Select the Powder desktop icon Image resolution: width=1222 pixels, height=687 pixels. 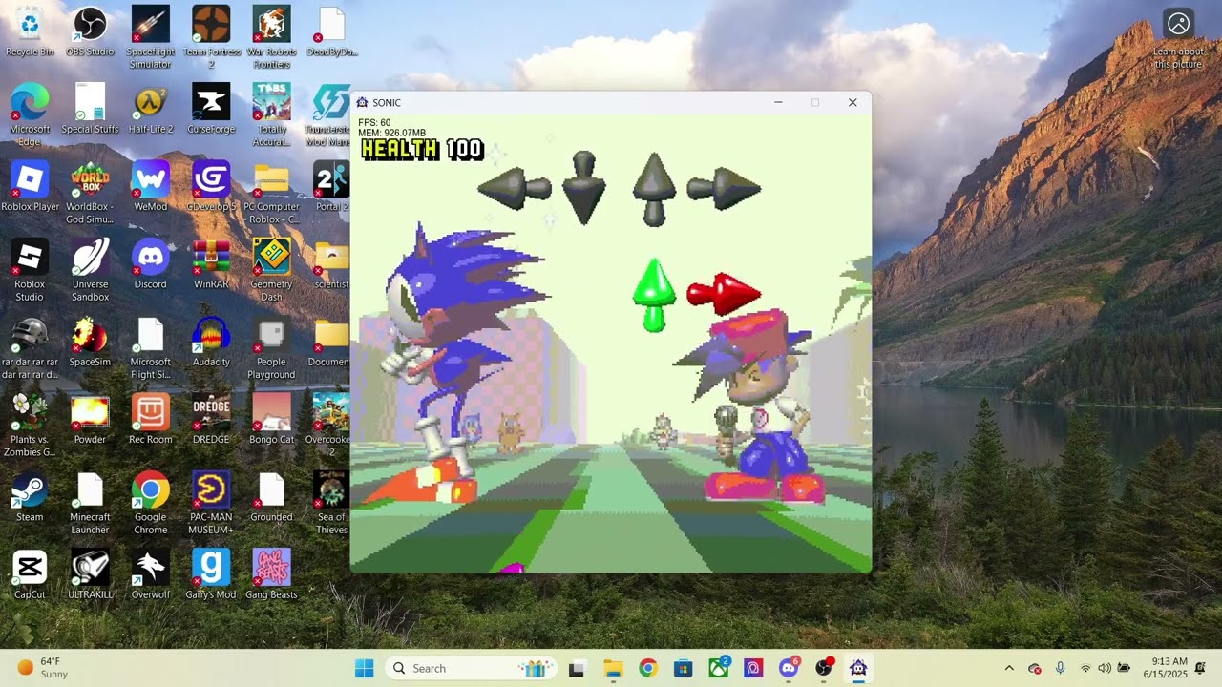pyautogui.click(x=90, y=418)
